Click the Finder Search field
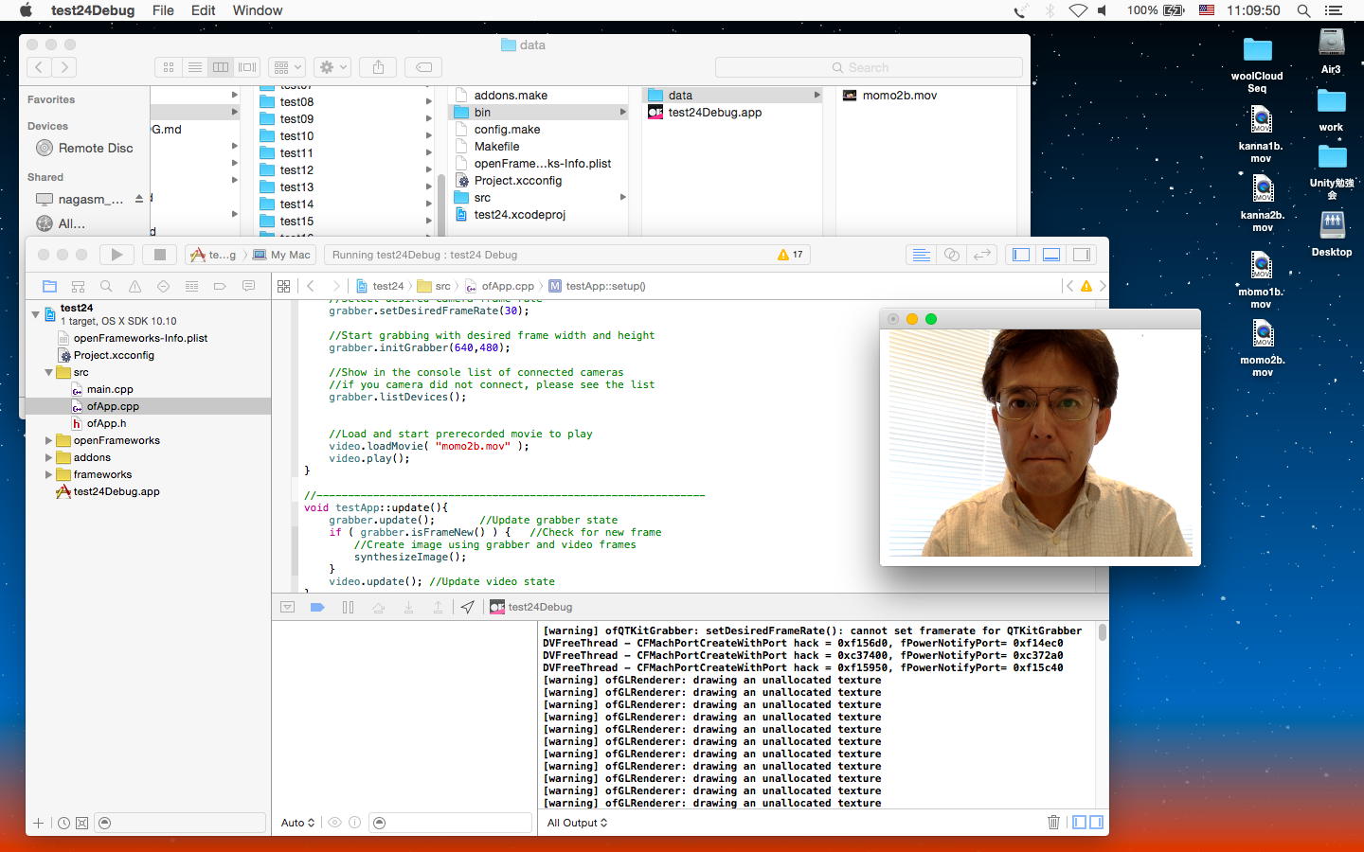This screenshot has height=852, width=1364. coord(869,67)
